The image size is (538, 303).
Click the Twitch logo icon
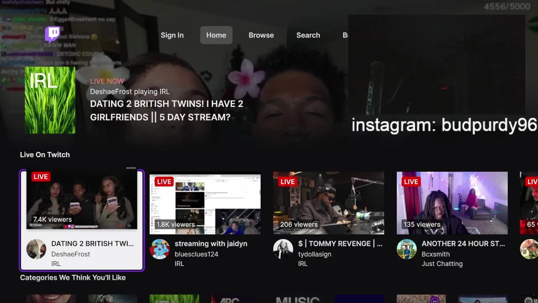click(x=53, y=35)
